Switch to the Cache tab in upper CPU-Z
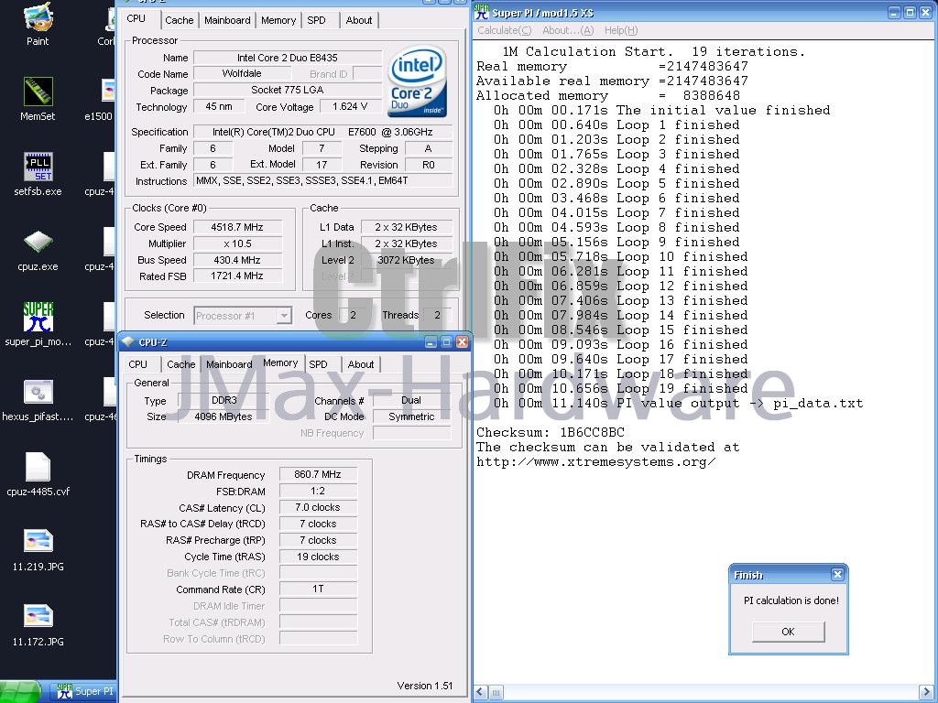938x703 pixels. click(180, 20)
